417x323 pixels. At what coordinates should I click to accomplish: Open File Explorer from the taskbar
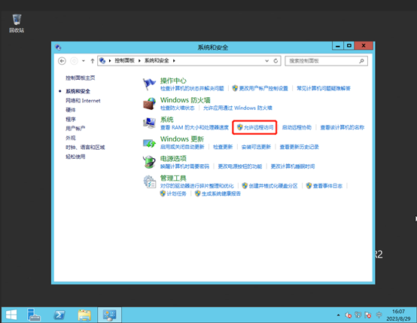click(84, 315)
